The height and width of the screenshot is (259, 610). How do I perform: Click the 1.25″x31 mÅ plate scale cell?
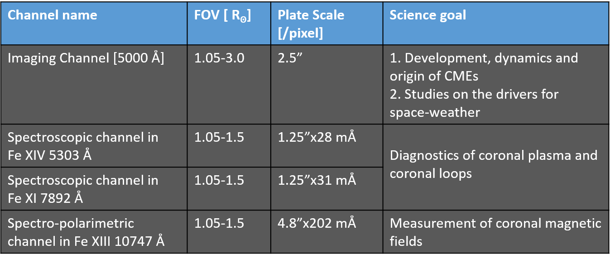(327, 188)
